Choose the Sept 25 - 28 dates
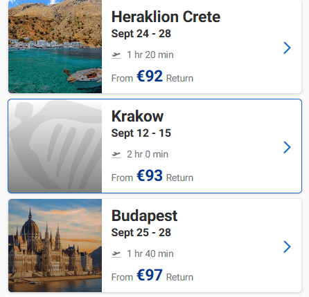This screenshot has width=309, height=297. coord(141,233)
